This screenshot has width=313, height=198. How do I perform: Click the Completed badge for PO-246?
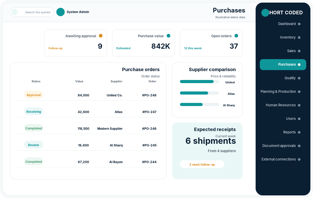[34, 128]
